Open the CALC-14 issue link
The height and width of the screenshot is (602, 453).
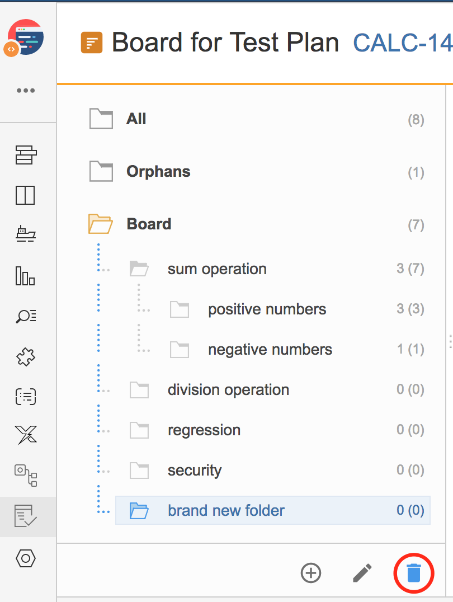coord(403,42)
